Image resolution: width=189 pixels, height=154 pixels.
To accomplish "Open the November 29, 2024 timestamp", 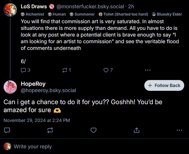I will pyautogui.click(x=37, y=120).
